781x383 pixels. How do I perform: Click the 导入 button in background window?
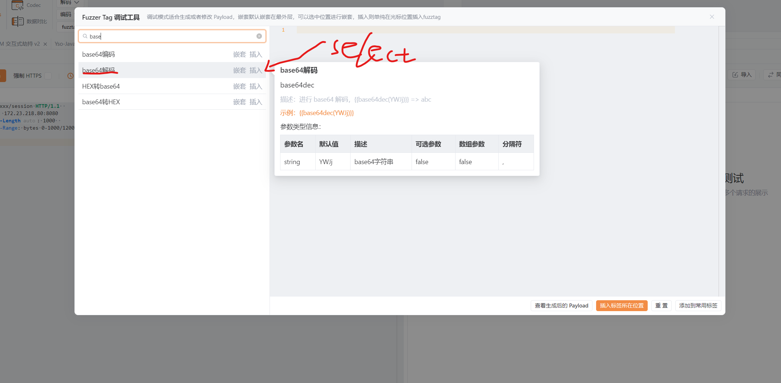(742, 75)
